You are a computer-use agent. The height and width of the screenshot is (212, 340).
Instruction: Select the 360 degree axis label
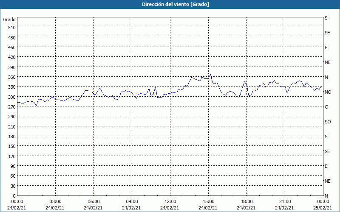point(12,77)
